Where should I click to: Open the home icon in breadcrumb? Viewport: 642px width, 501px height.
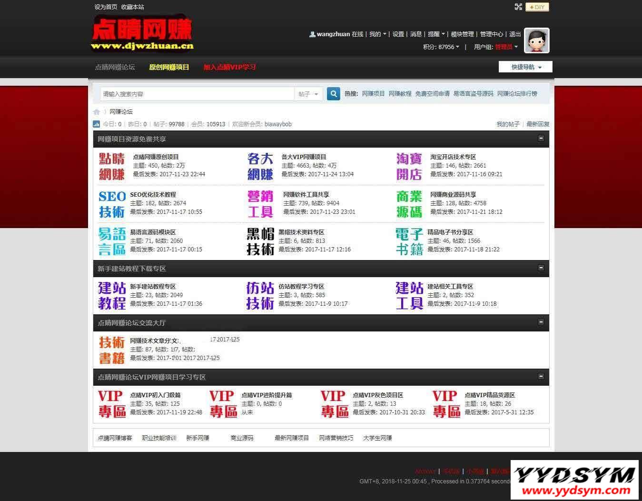[x=97, y=112]
